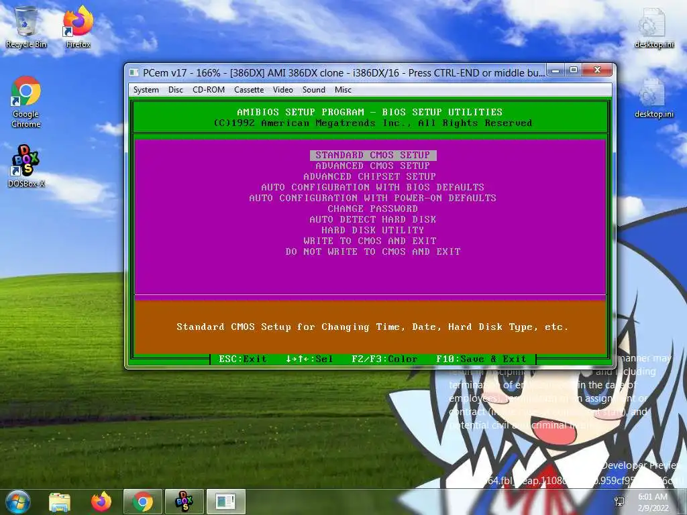Click the F10:Save & Exit hint

tap(481, 359)
